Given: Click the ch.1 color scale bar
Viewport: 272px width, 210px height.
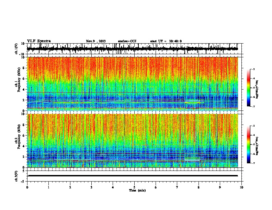Looking at the screenshot, I should pos(248,88).
